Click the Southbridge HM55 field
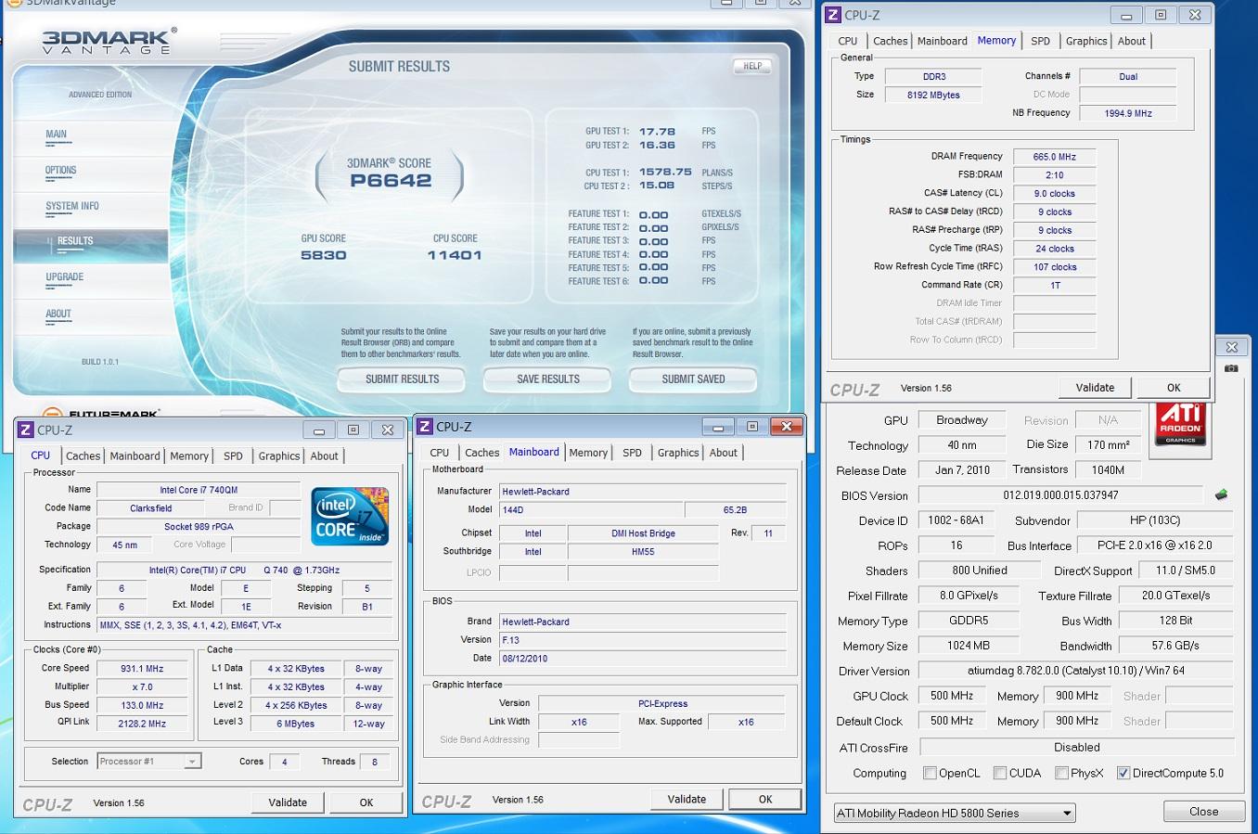The height and width of the screenshot is (834, 1258). 643,552
